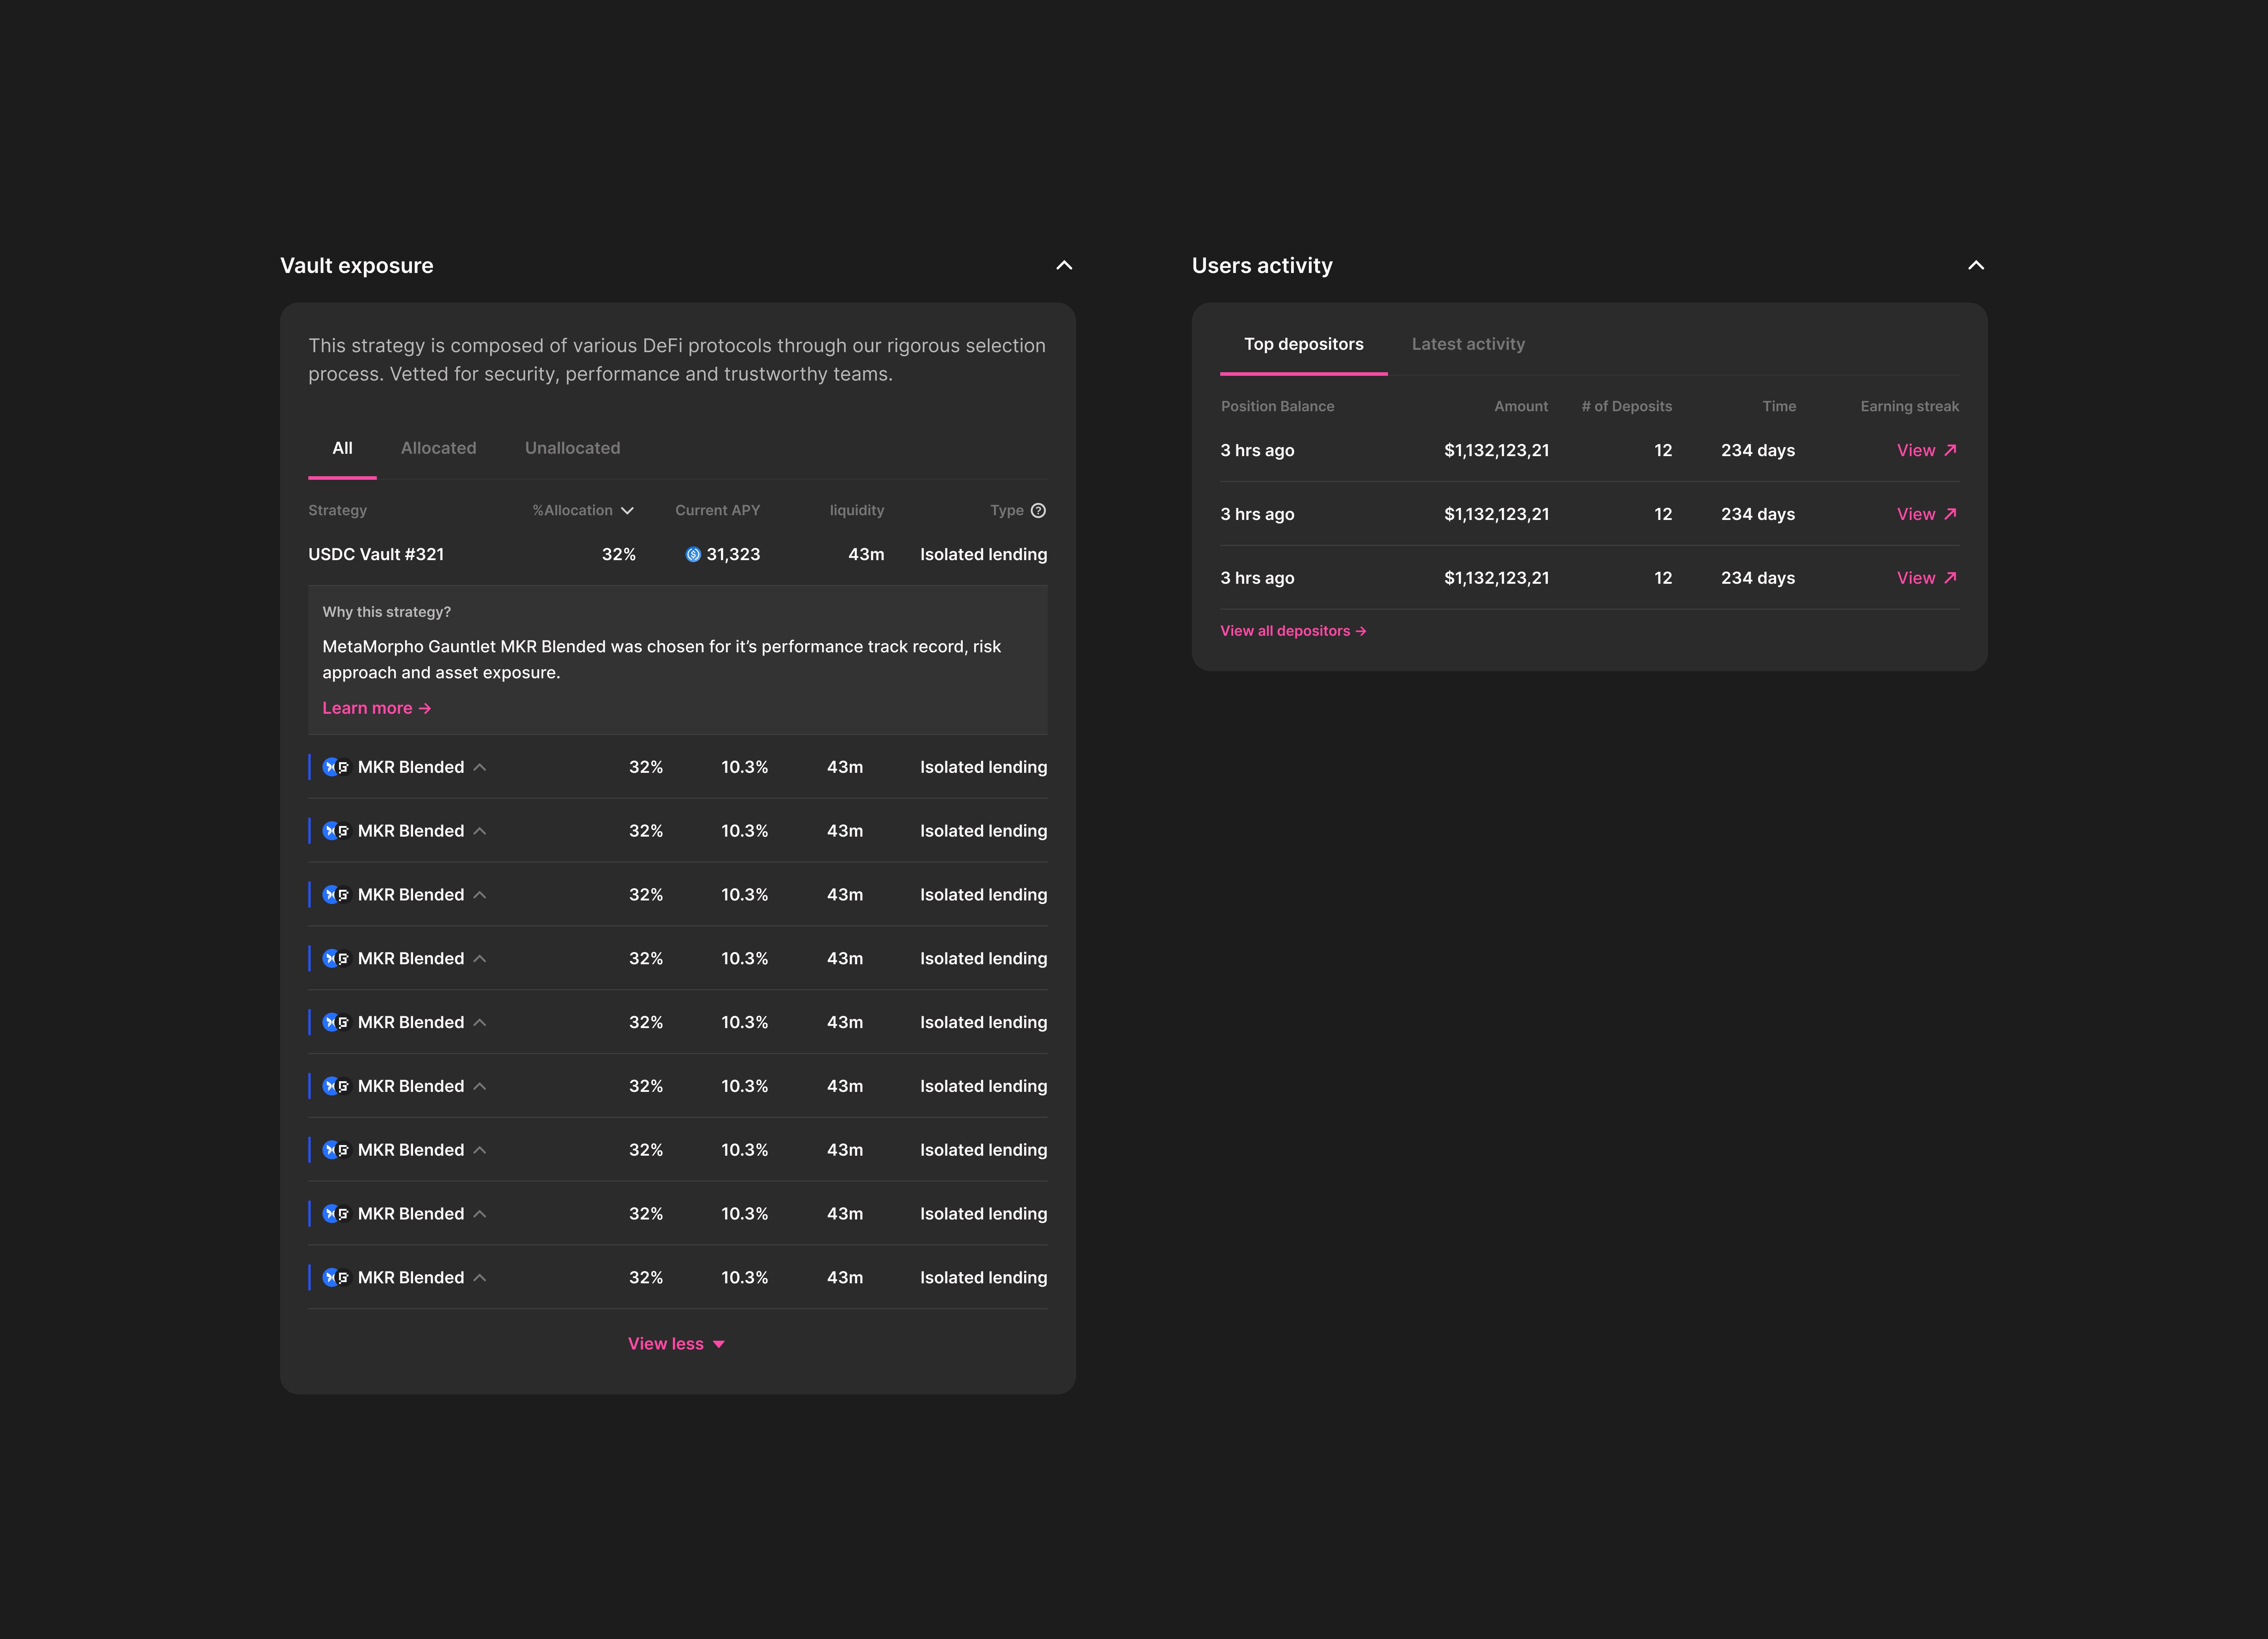Open the %Allocation sort dropdown
Viewport: 2268px width, 1639px height.
click(627, 510)
